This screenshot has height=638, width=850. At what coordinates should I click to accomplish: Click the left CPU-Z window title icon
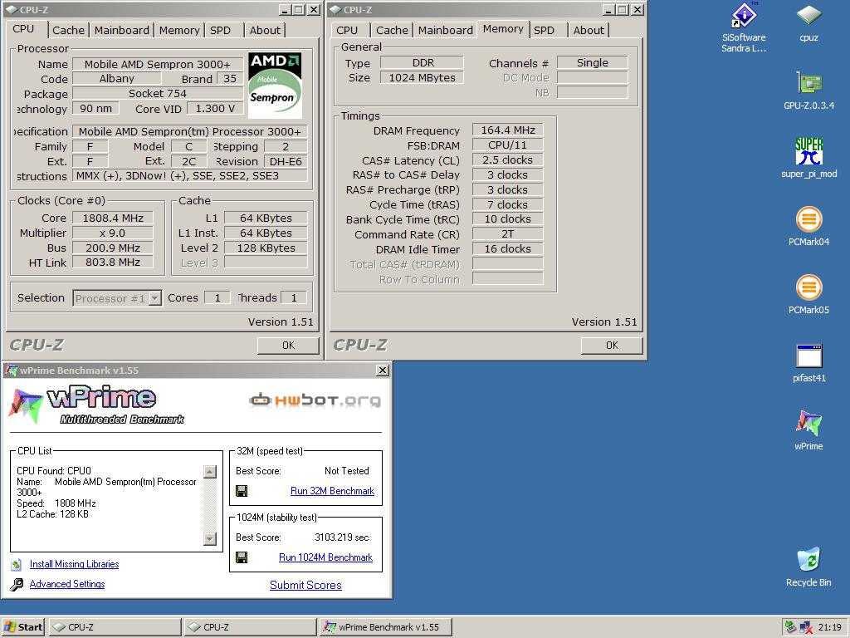[x=11, y=10]
